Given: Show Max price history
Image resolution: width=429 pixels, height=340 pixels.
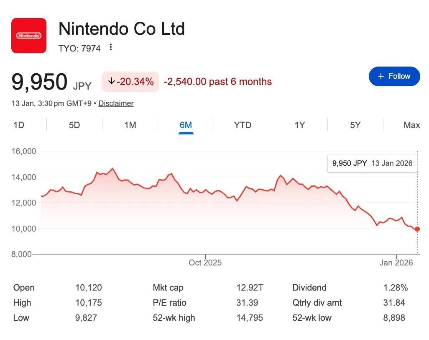Looking at the screenshot, I should tap(411, 125).
